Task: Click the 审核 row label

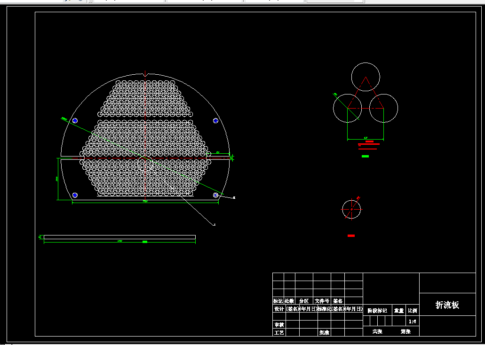Action: click(x=279, y=325)
